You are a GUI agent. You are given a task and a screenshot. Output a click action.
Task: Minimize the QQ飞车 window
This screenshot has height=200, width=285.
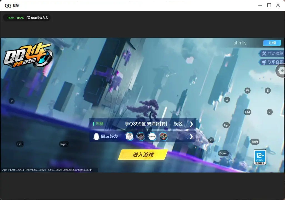click(260, 6)
